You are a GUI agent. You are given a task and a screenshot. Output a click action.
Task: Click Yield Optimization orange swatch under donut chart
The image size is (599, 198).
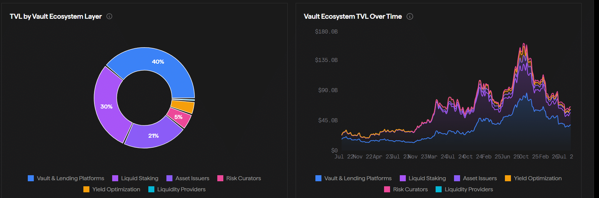(x=86, y=189)
